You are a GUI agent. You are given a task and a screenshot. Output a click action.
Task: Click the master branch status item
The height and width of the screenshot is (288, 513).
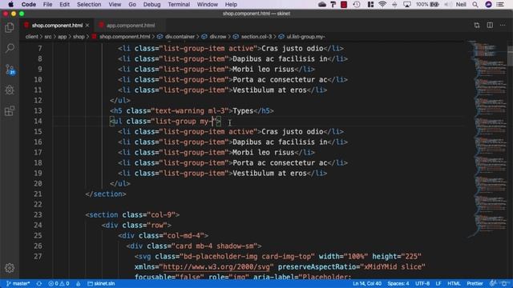tap(18, 283)
